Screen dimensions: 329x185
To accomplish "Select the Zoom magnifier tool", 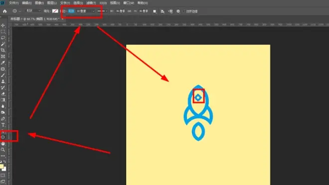I will coord(3,150).
